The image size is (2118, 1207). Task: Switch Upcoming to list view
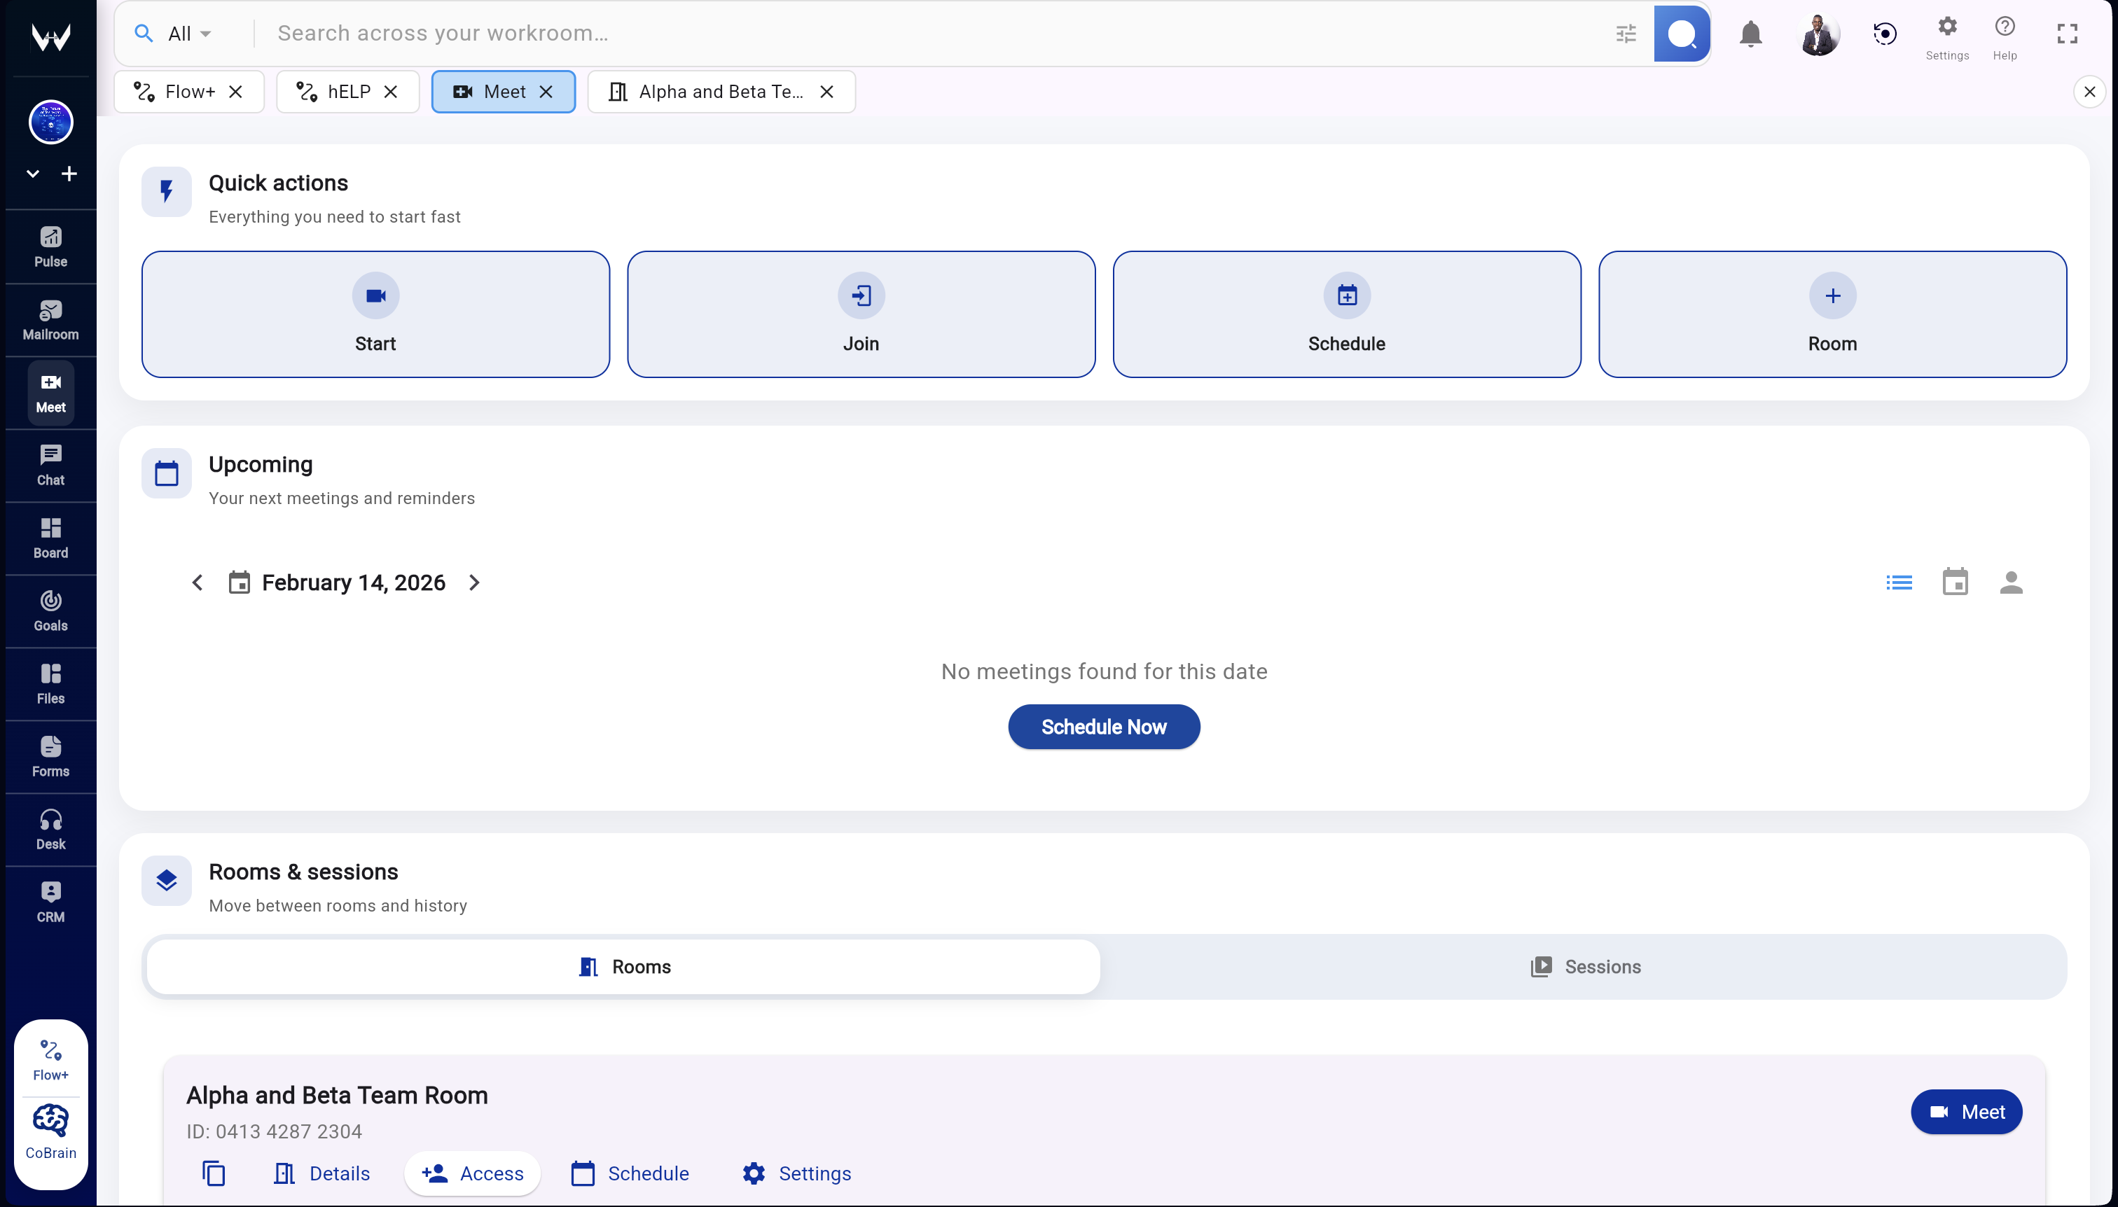pyautogui.click(x=1900, y=582)
